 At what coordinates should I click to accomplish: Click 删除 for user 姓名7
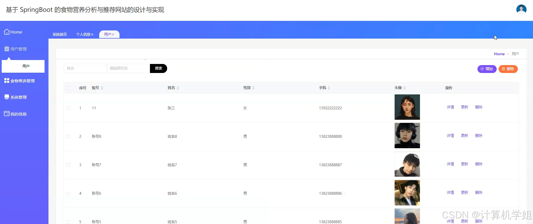(479, 164)
